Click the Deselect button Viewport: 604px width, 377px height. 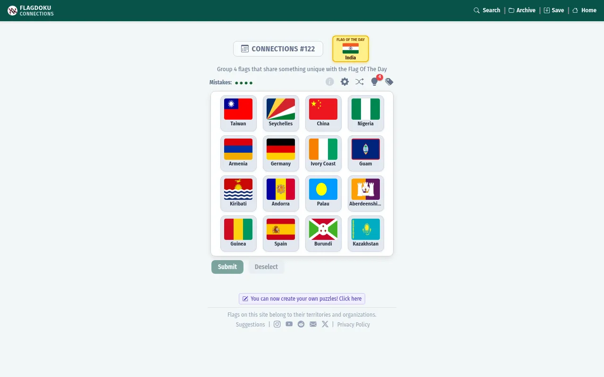(x=266, y=267)
